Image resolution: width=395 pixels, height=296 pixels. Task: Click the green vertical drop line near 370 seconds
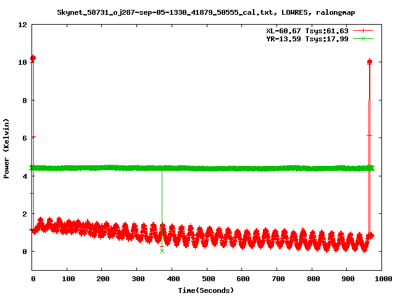tap(162, 210)
